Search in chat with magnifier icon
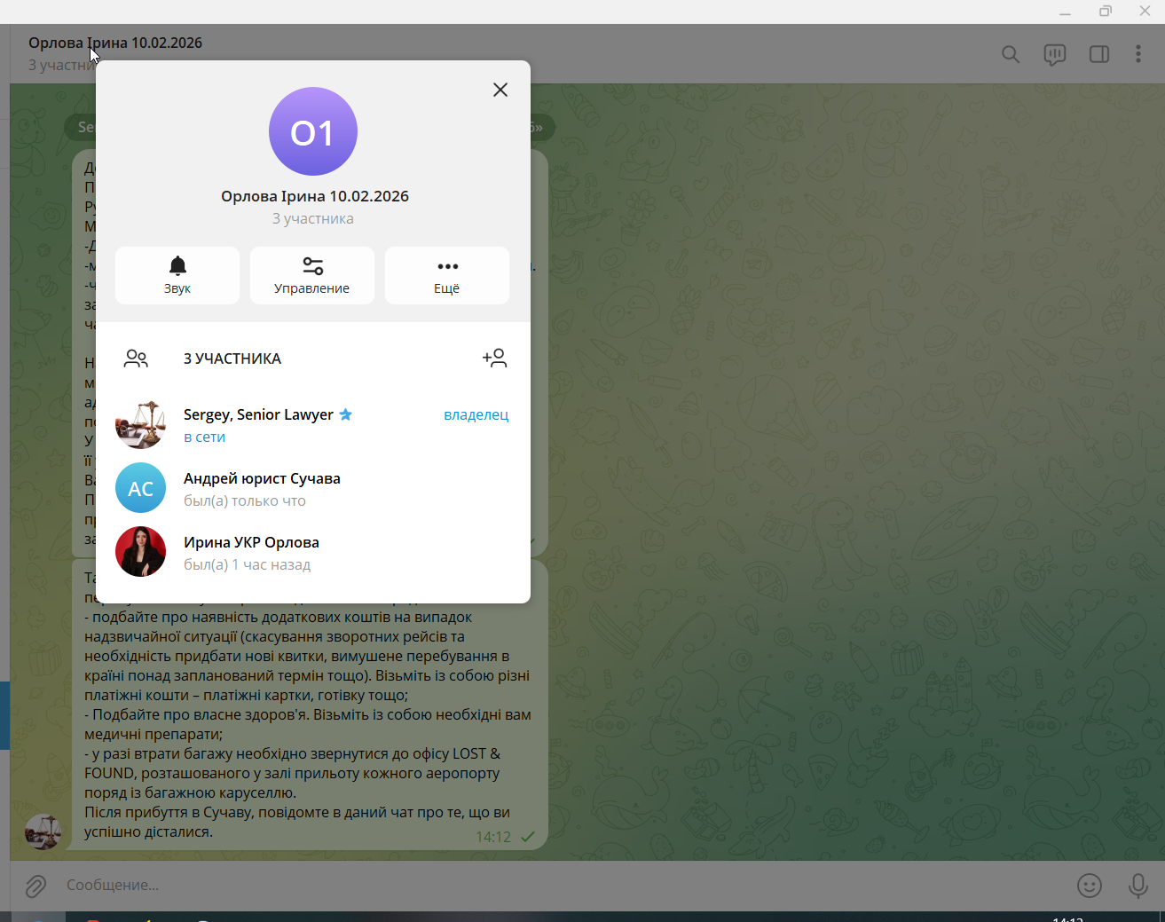 click(x=1011, y=54)
